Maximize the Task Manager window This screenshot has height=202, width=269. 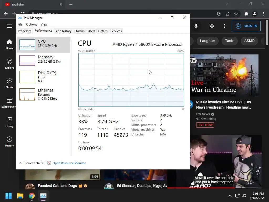172,18
